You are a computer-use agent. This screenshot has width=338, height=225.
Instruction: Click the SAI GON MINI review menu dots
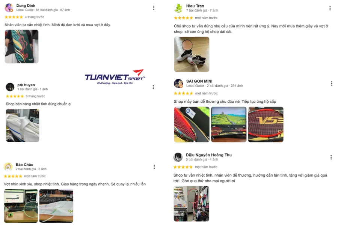(332, 84)
